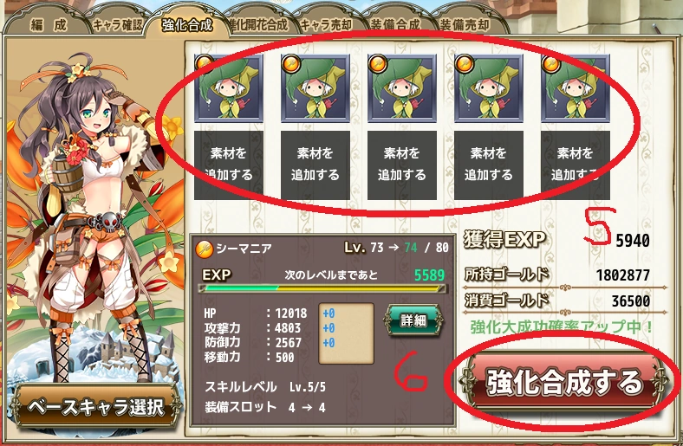Select the first fairy material thumbnail
683x446 pixels.
coord(229,88)
